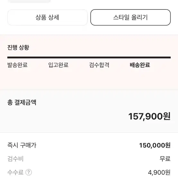
Task: Click the 수수료 label text
Action: pyautogui.click(x=15, y=172)
